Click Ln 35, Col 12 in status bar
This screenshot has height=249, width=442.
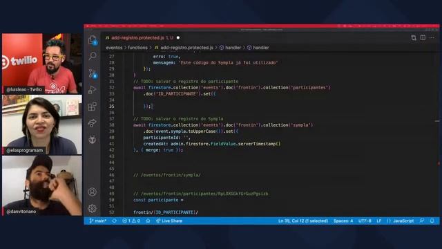pyautogui.click(x=303, y=221)
